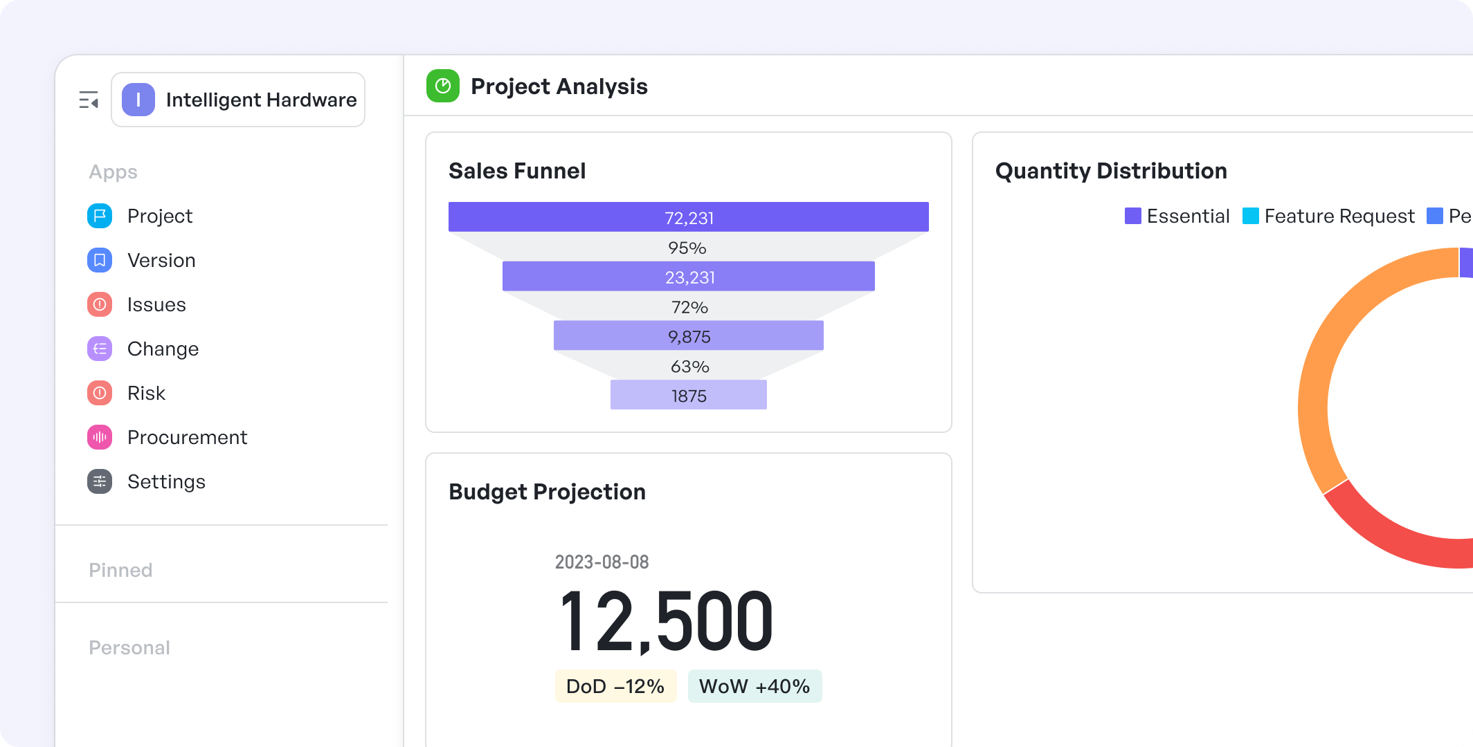The image size is (1473, 747).
Task: Click the bookmark Version icon
Action: [x=100, y=260]
